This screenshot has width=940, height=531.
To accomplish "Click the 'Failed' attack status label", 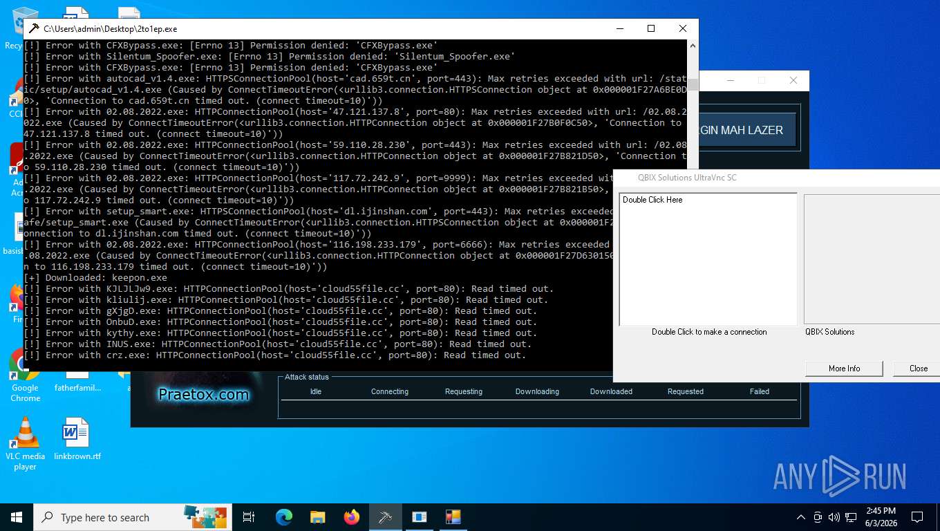I will (x=760, y=391).
